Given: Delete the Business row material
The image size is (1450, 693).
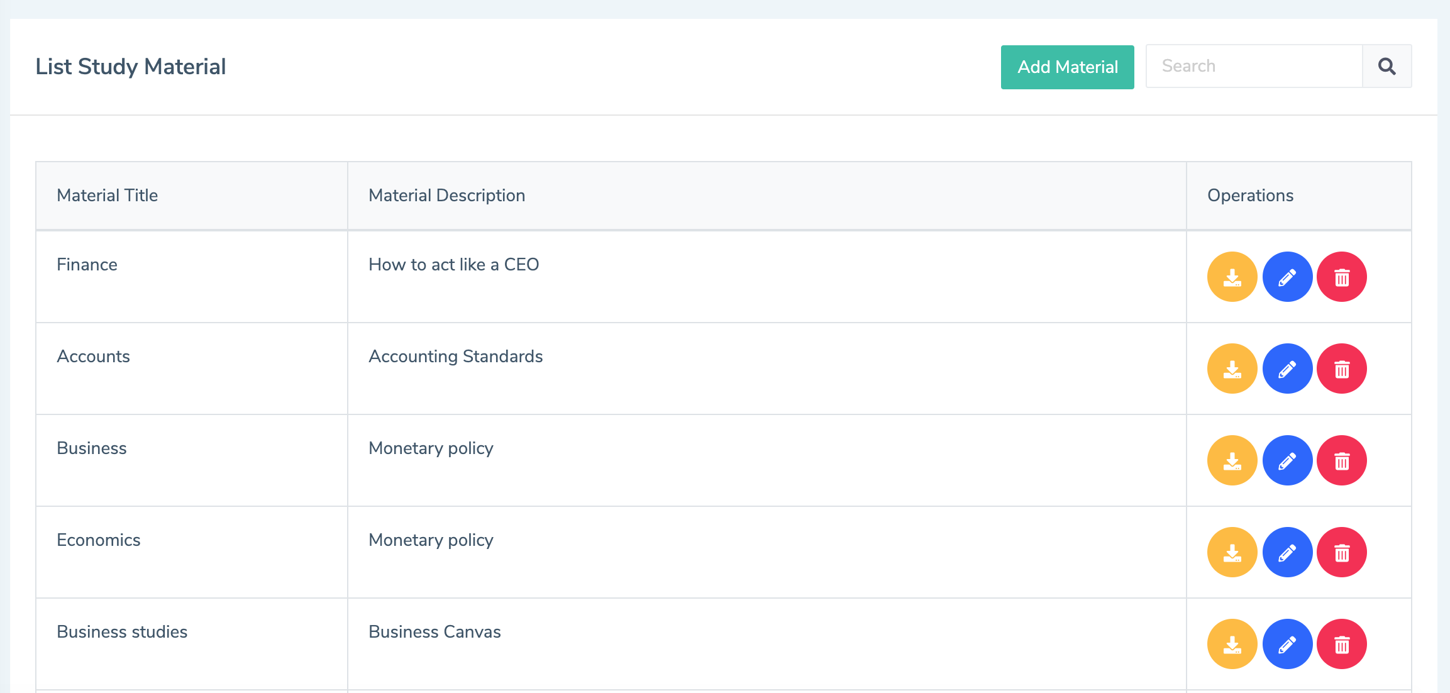Looking at the screenshot, I should click(1342, 460).
